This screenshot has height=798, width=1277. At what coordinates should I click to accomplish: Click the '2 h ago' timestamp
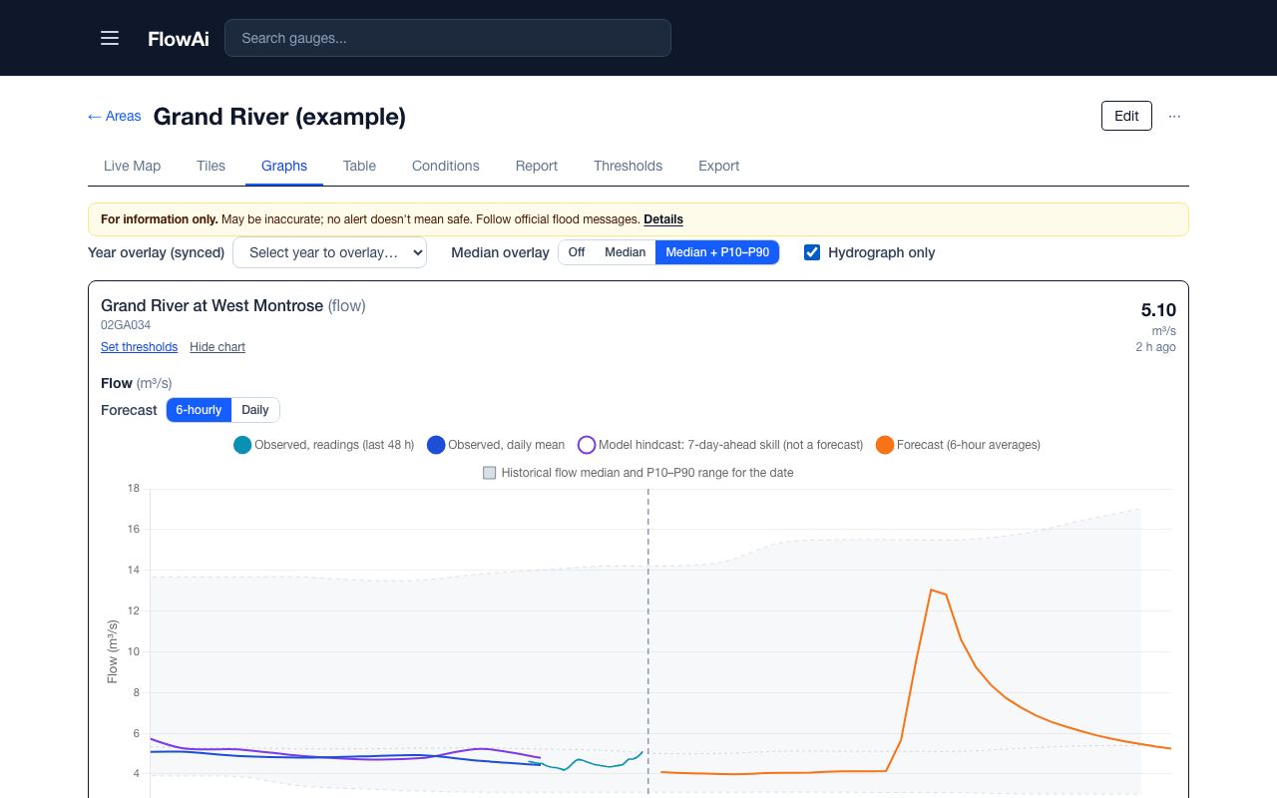[1155, 347]
